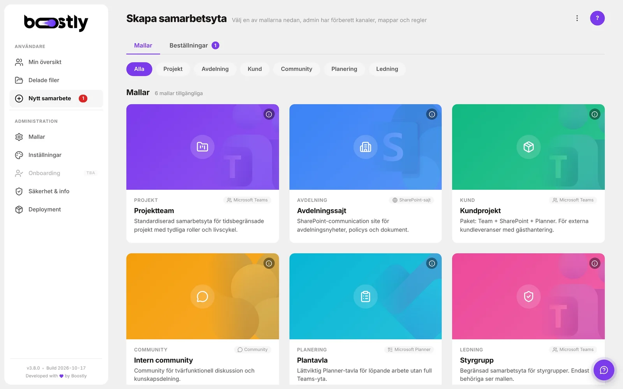This screenshot has height=389, width=623.
Task: Open Inställningar in sidebar
Action: (56, 155)
